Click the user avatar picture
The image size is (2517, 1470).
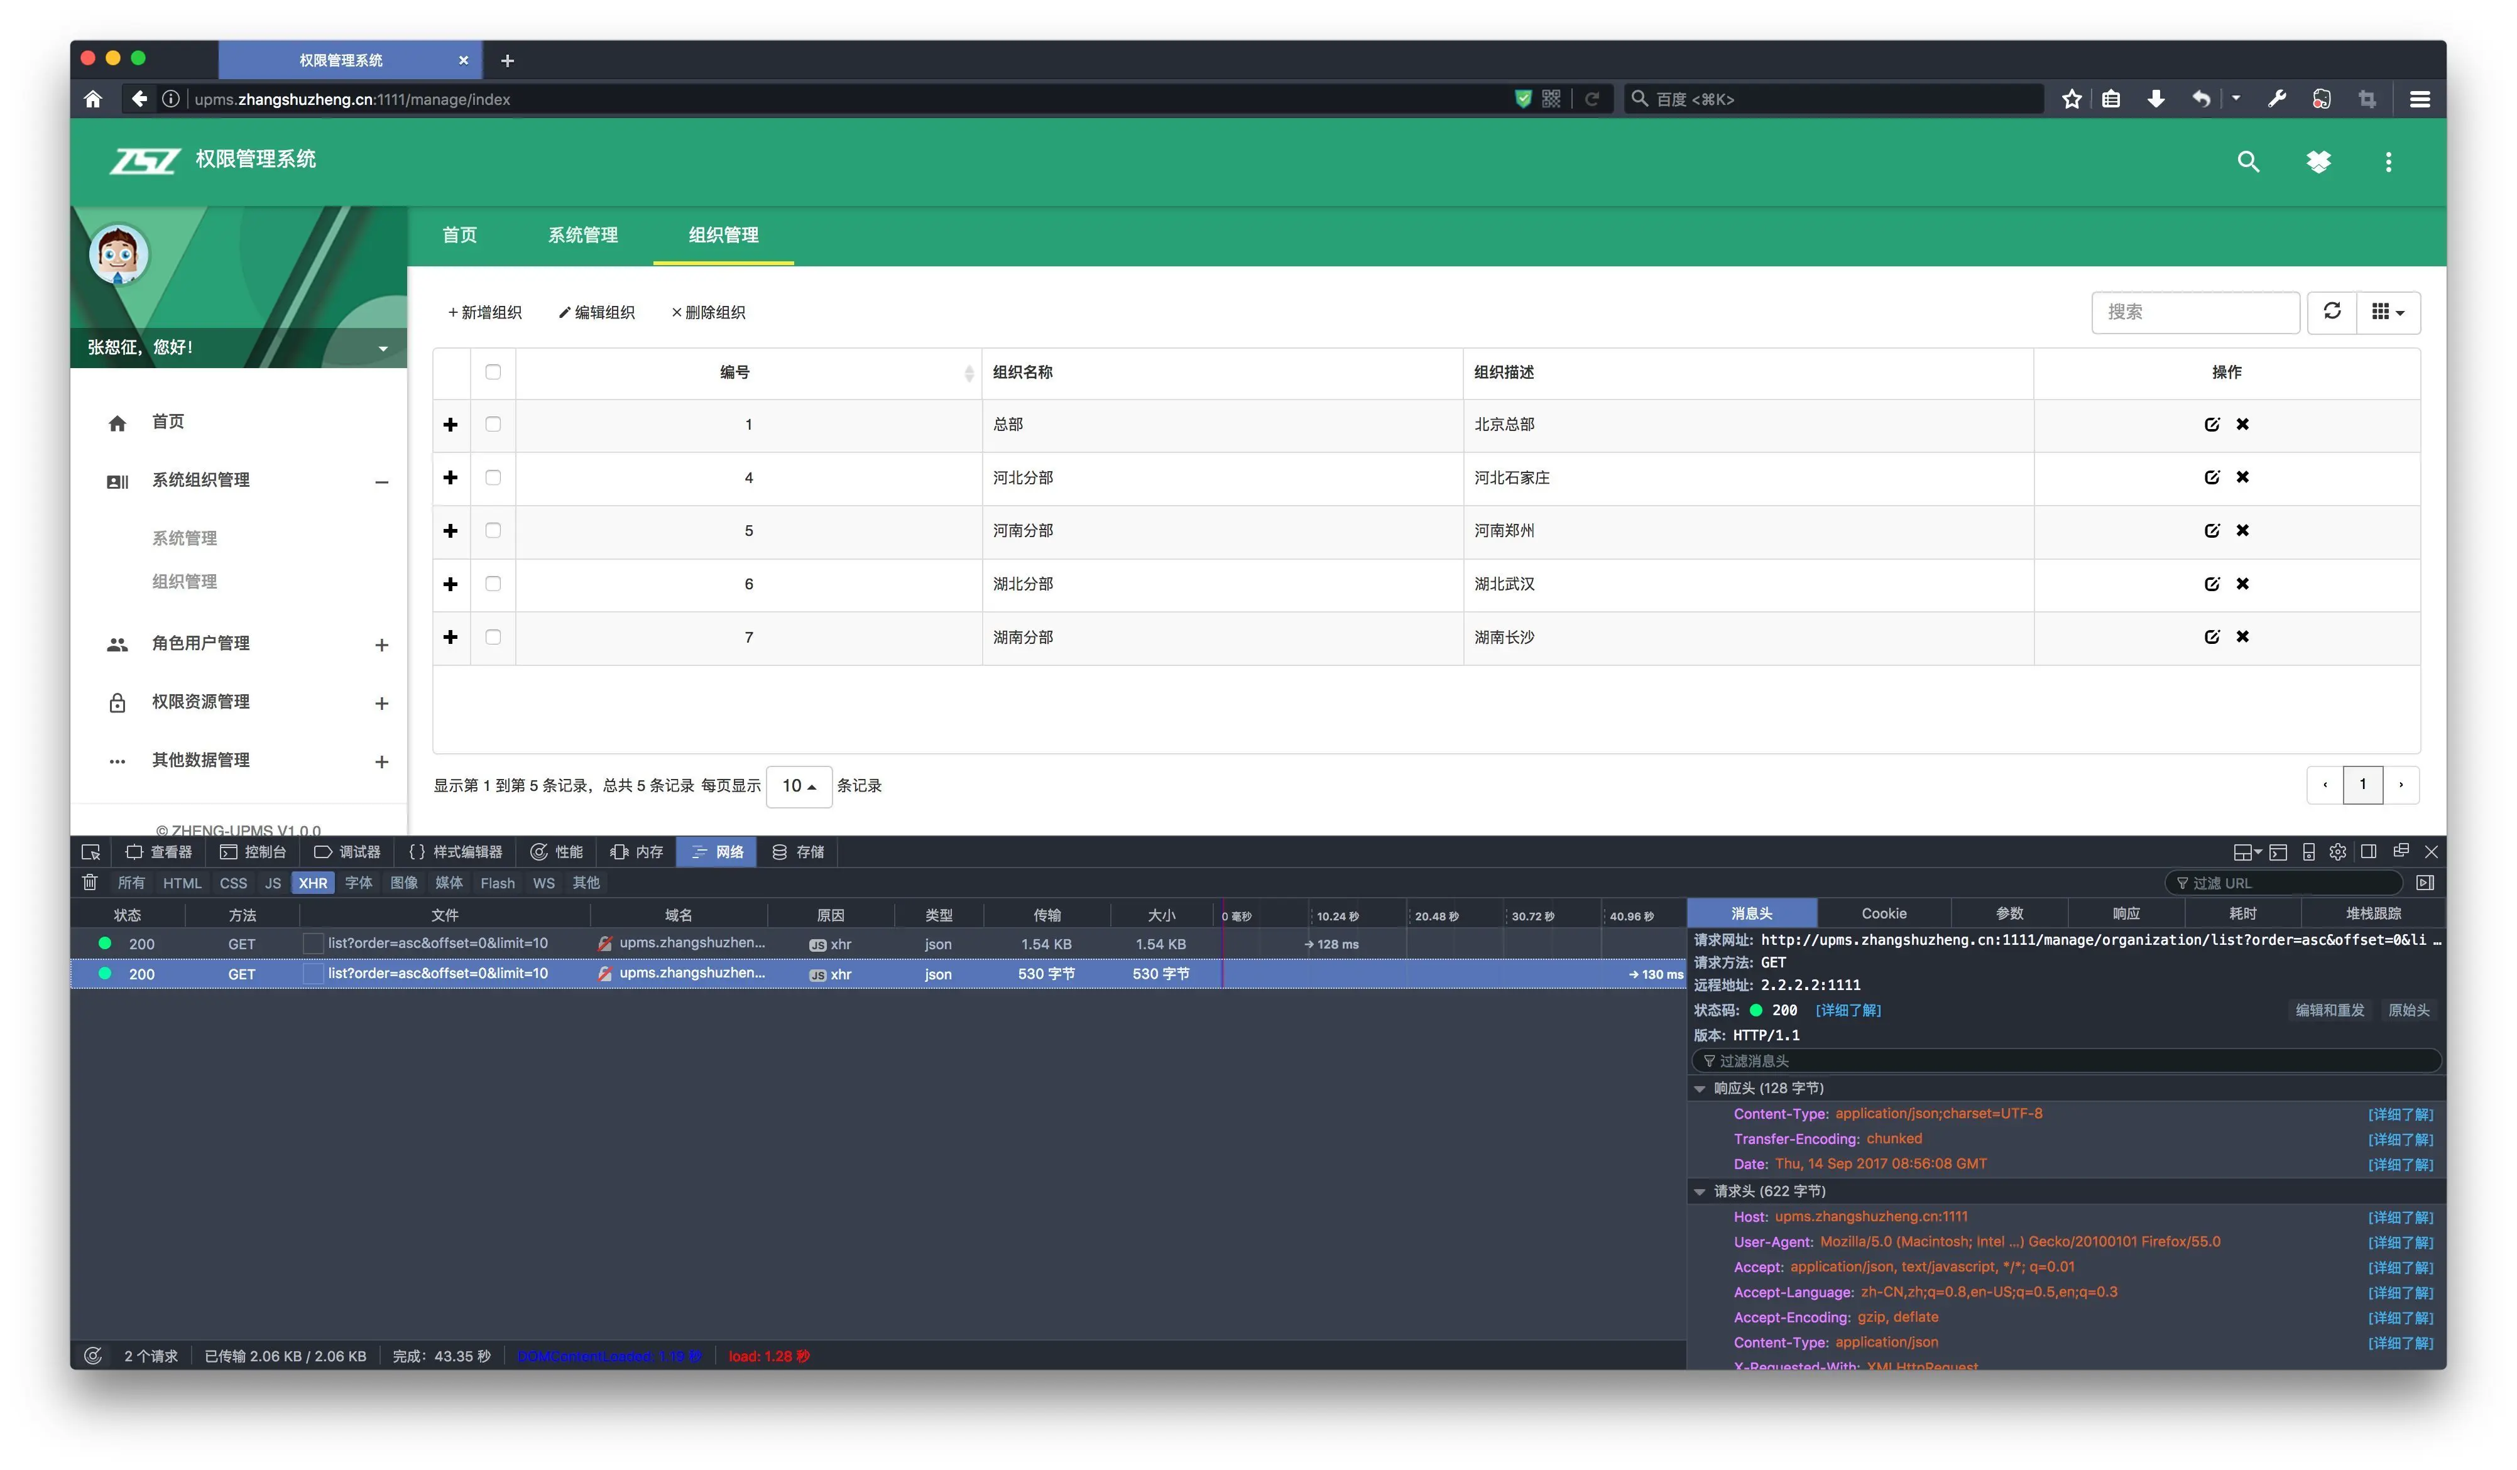click(x=119, y=254)
